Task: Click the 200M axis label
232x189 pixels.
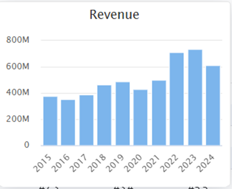Action: point(18,119)
